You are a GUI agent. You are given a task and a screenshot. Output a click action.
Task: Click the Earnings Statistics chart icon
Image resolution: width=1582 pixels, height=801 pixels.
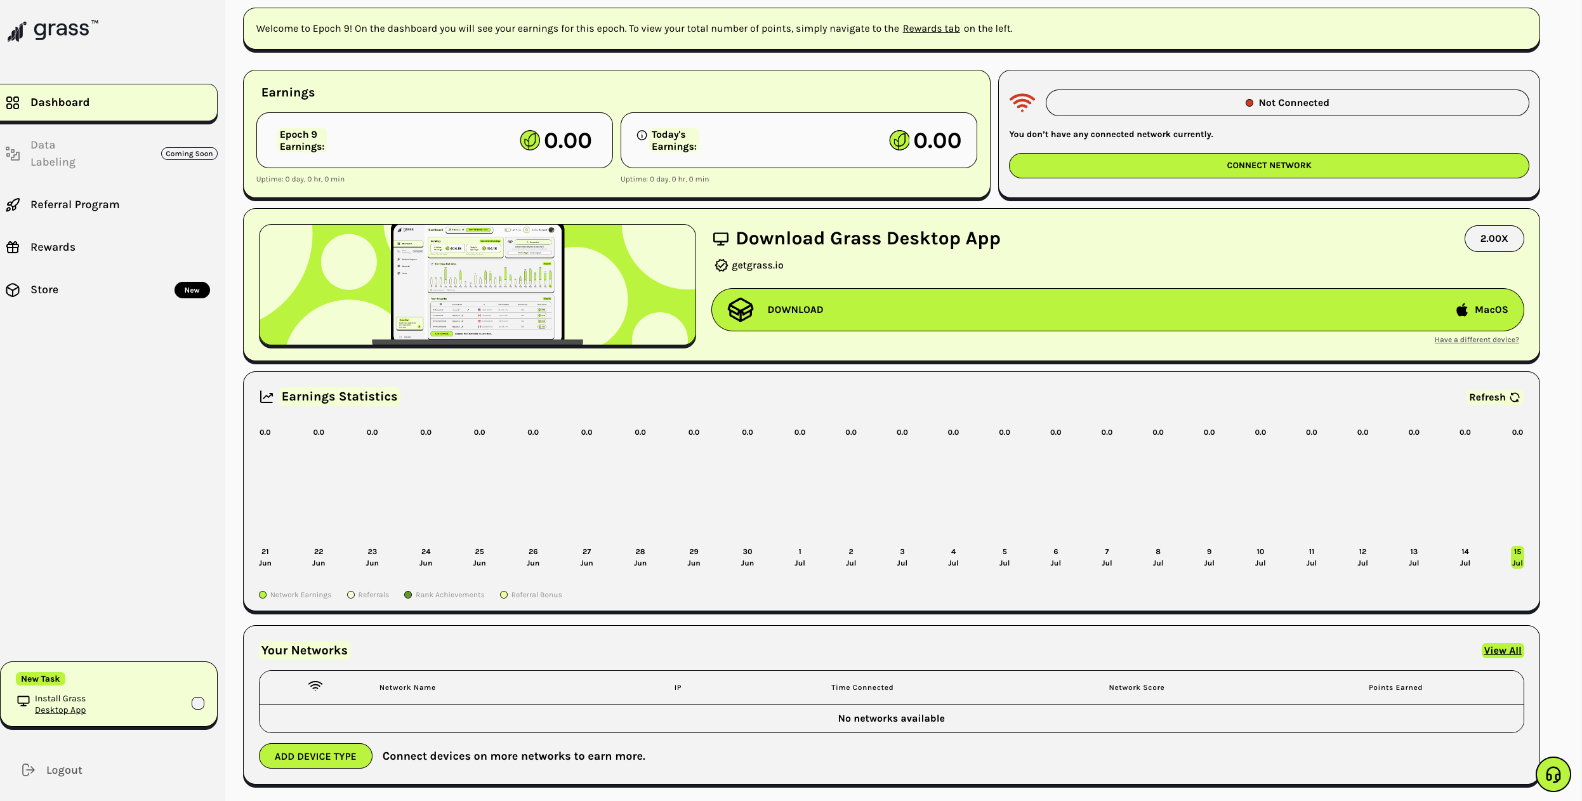267,397
